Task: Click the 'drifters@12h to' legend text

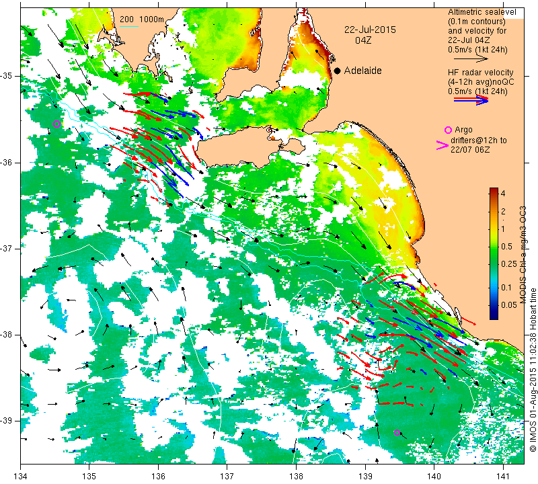Action: click(478, 140)
